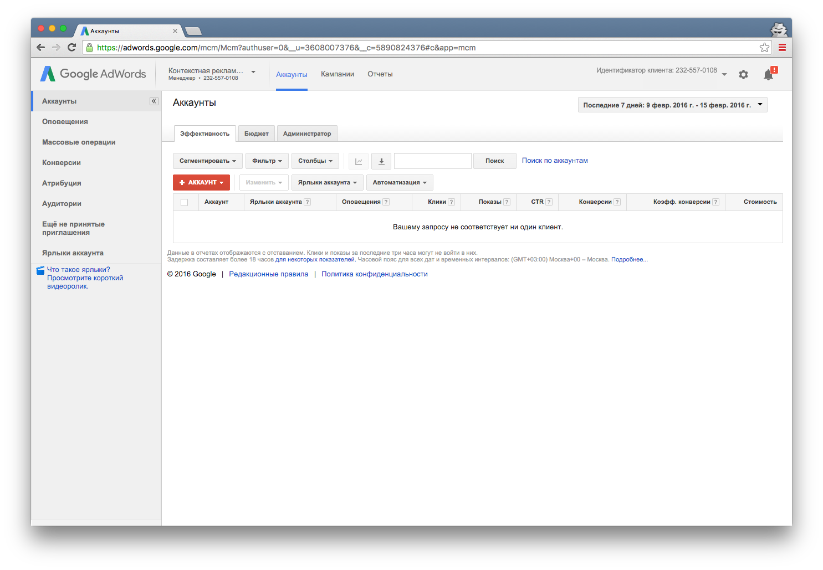823x570 pixels.
Task: Tick the select-all accounts checkbox
Action: point(185,202)
